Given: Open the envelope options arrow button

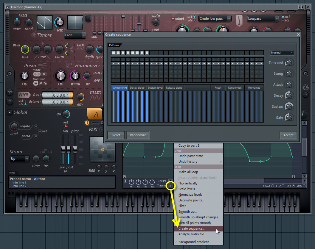Looking at the screenshot, I should [x=171, y=186].
